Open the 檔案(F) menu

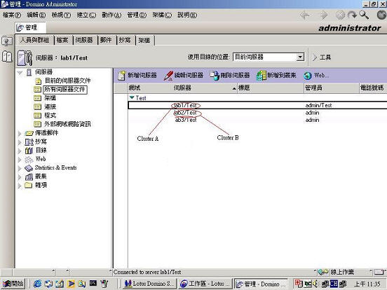pyautogui.click(x=12, y=15)
